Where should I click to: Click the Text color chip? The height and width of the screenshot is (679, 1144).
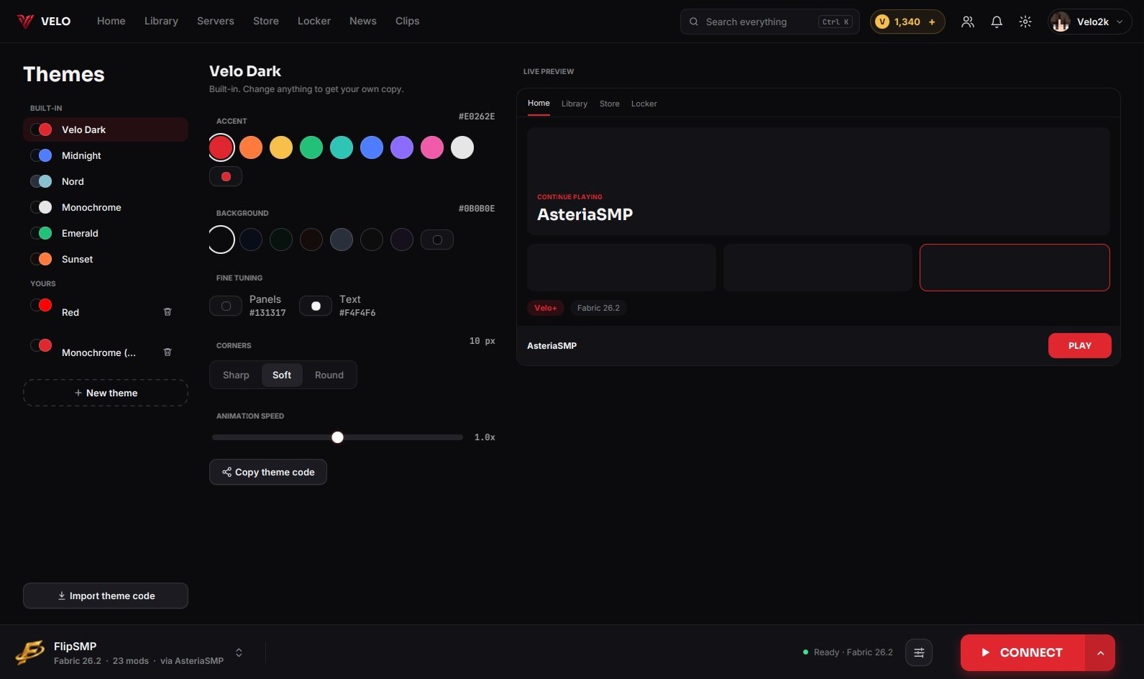click(x=316, y=306)
